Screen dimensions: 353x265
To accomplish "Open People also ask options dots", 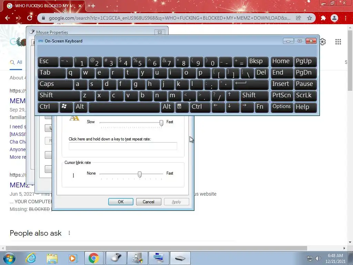I will (x=69, y=233).
